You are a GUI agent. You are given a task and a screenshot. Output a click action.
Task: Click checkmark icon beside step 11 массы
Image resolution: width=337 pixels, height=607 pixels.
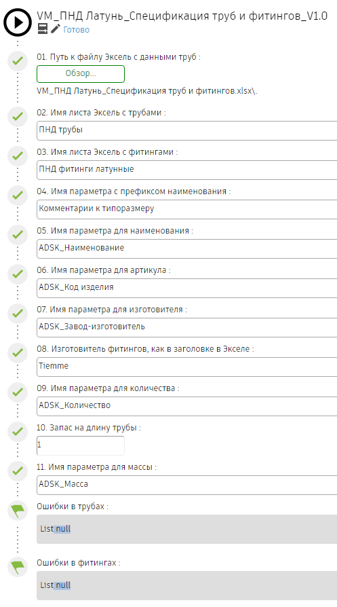18,471
